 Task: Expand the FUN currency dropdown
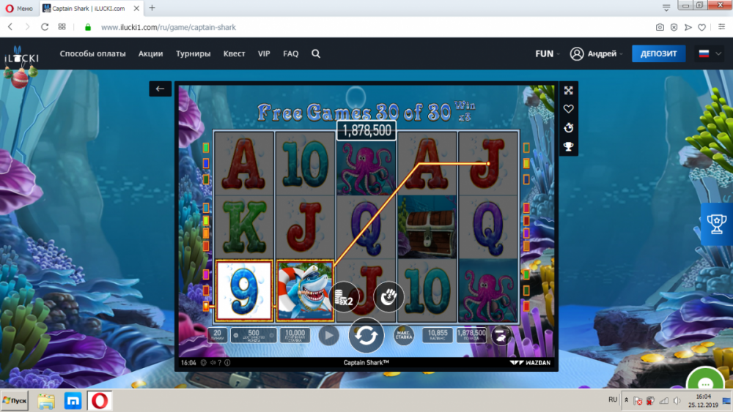[548, 53]
